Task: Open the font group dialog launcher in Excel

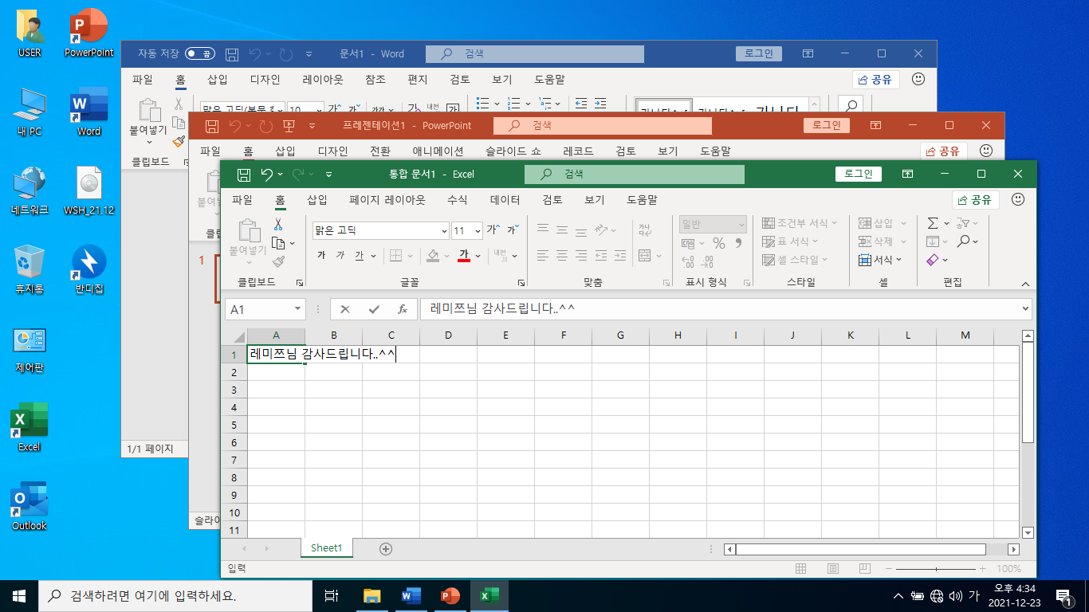Action: pos(521,283)
